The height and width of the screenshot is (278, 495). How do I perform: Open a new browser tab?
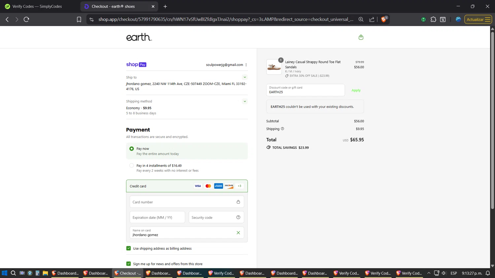click(x=165, y=6)
